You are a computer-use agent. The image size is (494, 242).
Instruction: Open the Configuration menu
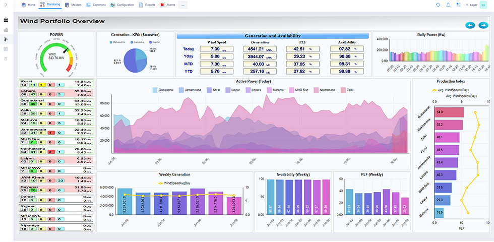[x=122, y=5]
